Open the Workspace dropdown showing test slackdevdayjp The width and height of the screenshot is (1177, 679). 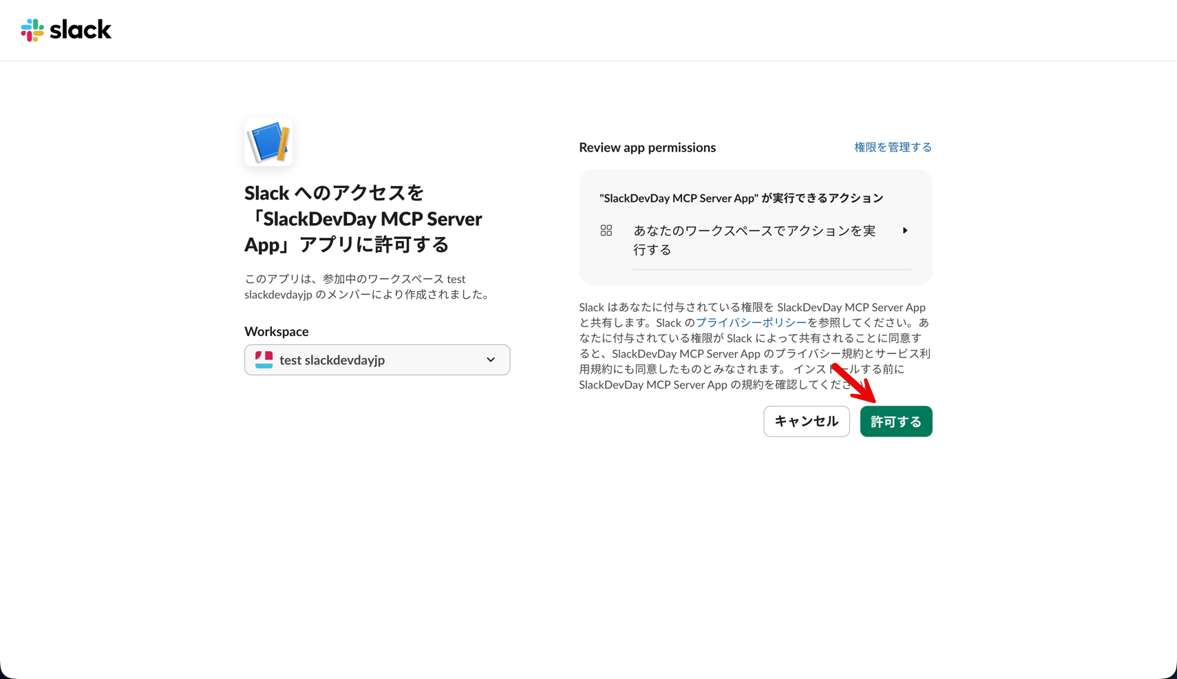377,359
